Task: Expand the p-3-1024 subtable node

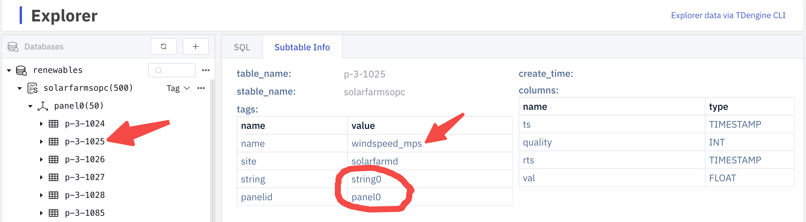Action: 41,124
